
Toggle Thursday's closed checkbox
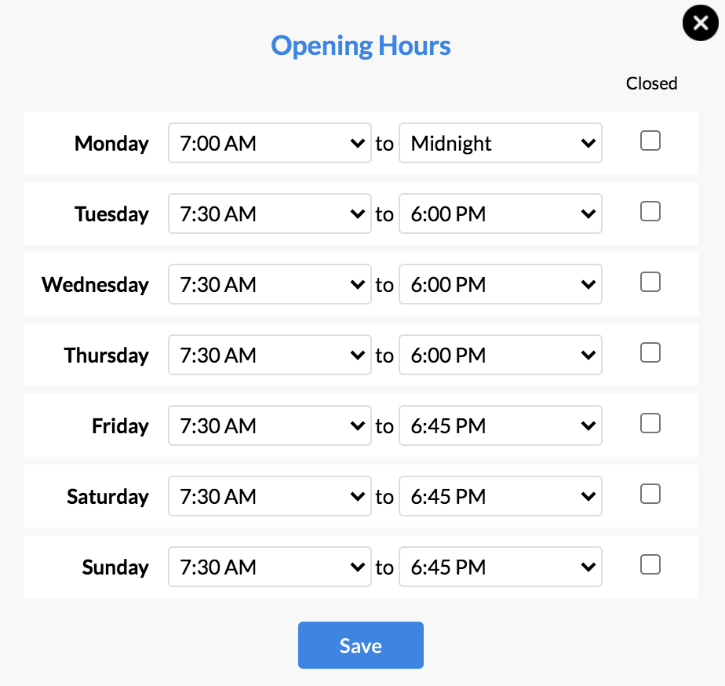pos(650,352)
